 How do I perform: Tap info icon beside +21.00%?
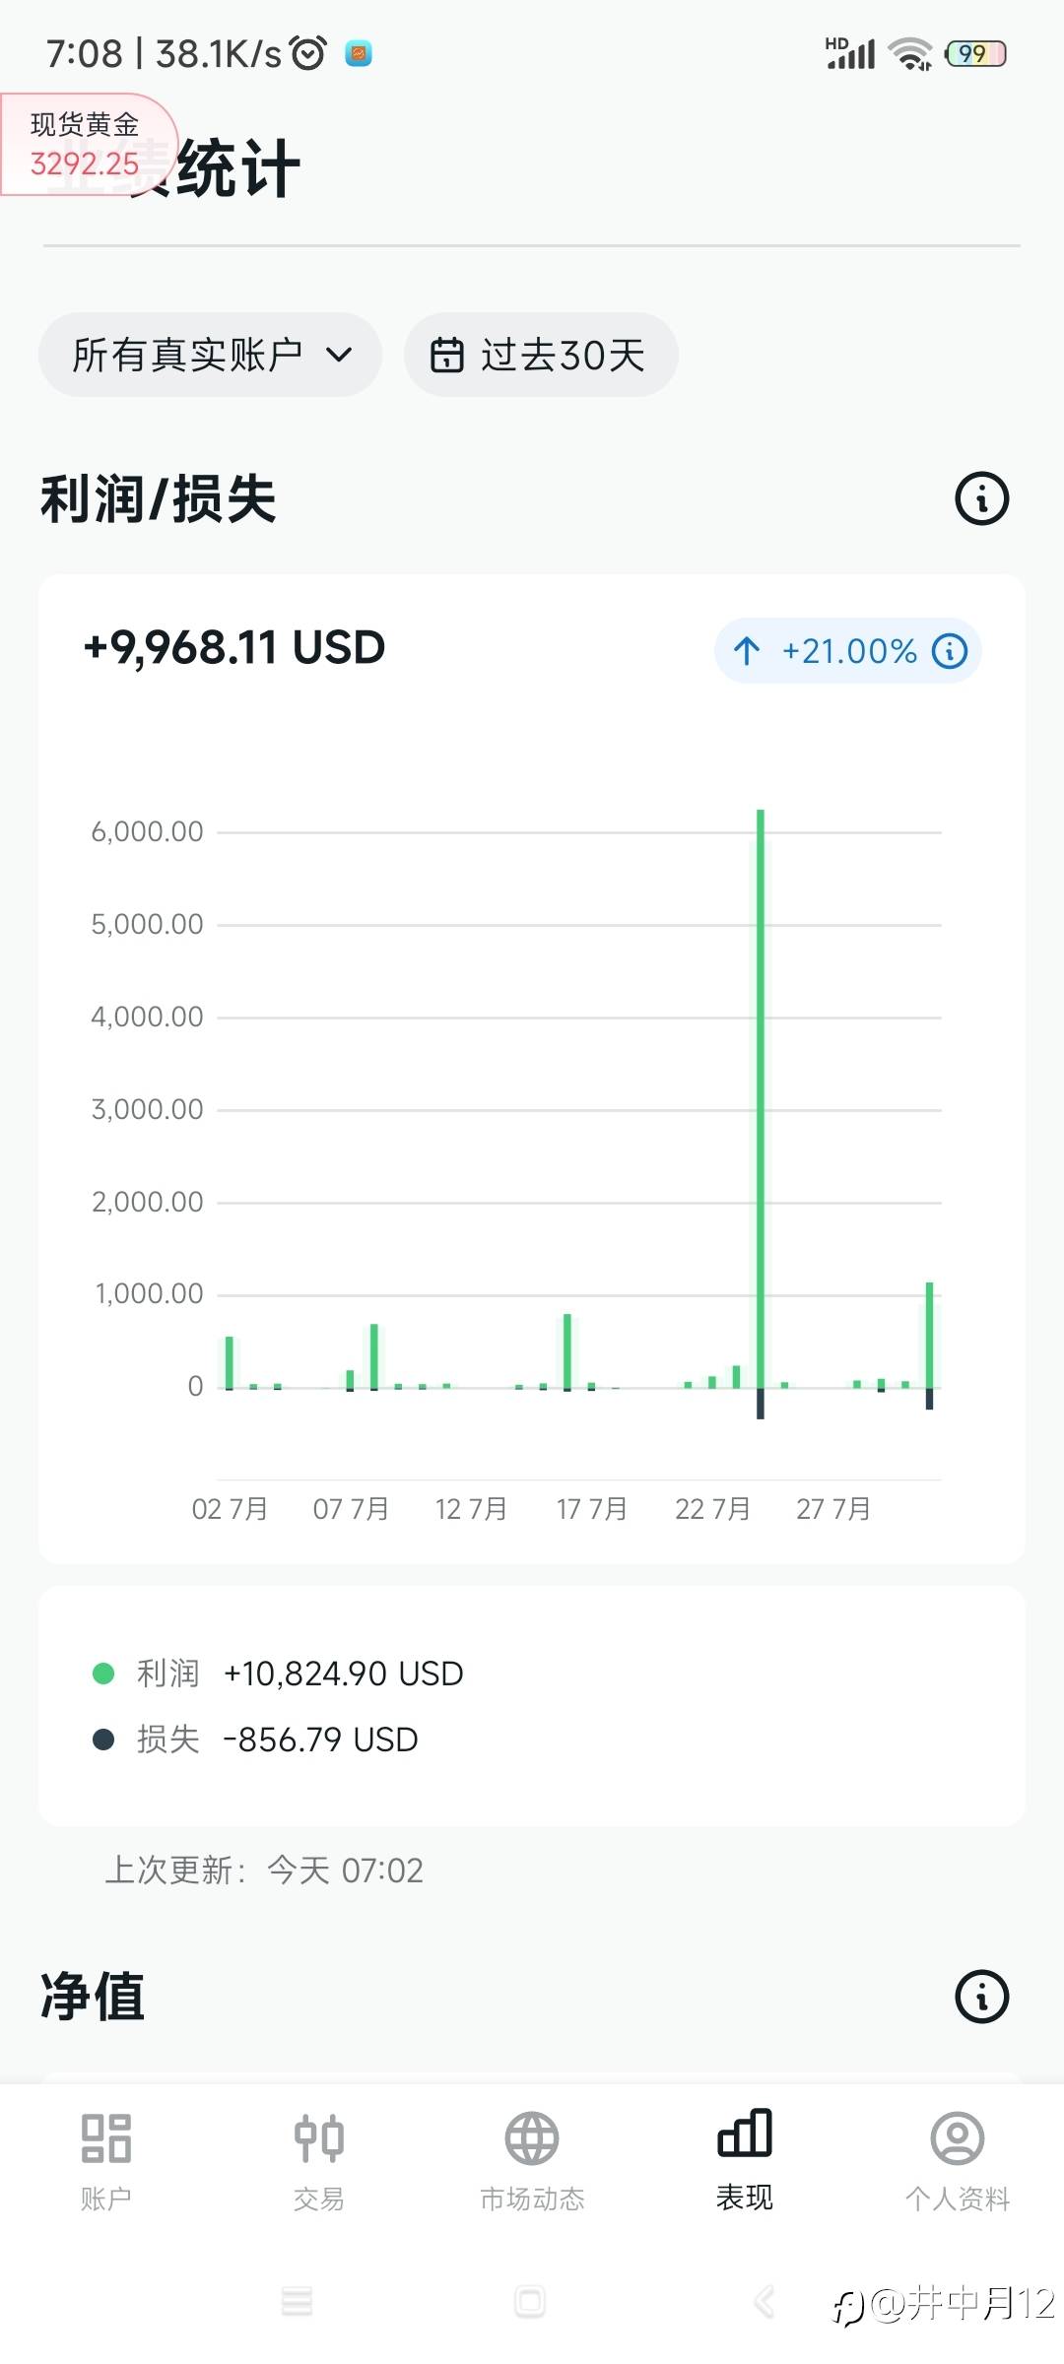950,651
